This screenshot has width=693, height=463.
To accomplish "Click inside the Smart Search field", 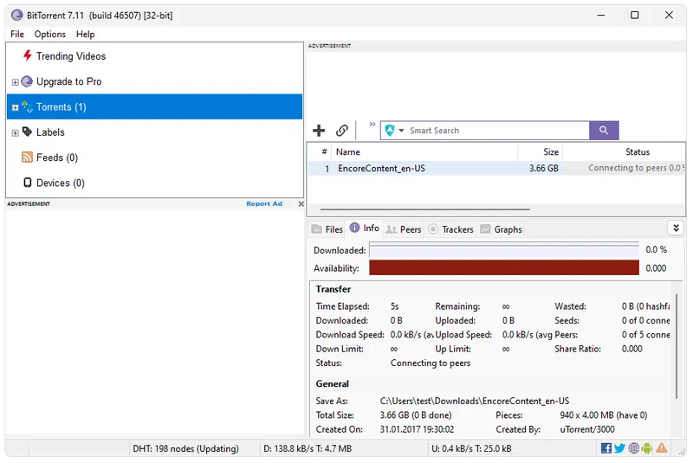I will pos(500,131).
